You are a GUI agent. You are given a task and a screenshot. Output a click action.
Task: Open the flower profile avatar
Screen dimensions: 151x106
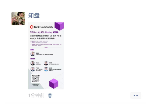coord(18,19)
